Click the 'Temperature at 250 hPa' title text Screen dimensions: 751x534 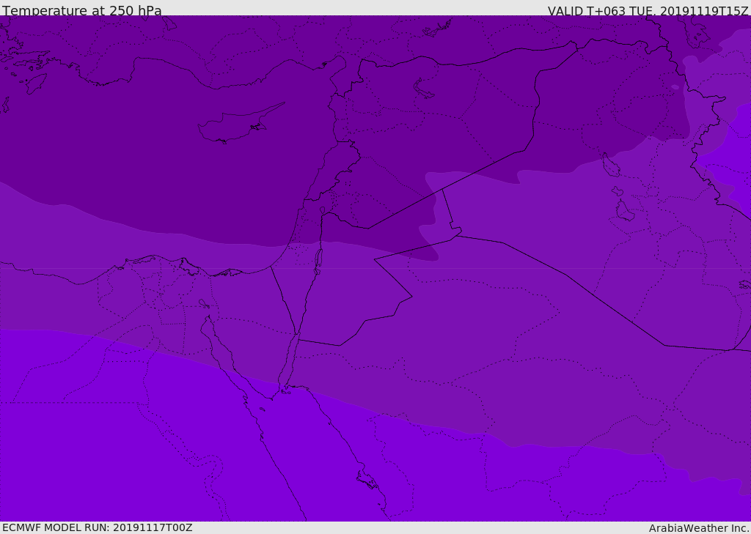[82, 10]
